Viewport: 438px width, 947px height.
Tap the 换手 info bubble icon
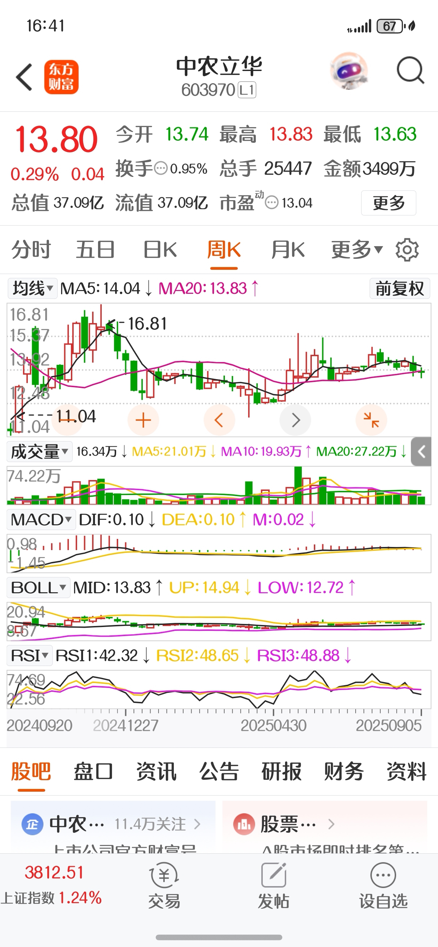[161, 169]
